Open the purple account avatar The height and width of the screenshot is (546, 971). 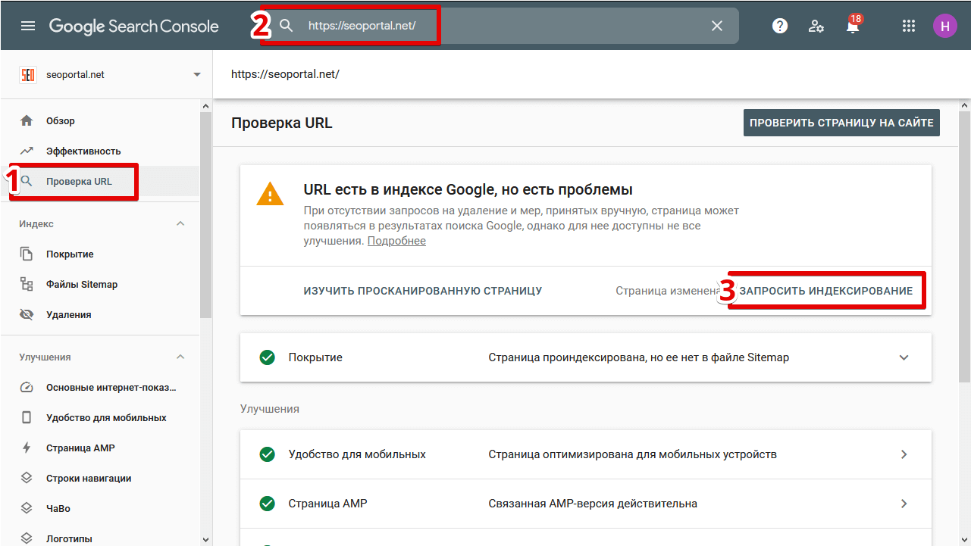(x=944, y=26)
